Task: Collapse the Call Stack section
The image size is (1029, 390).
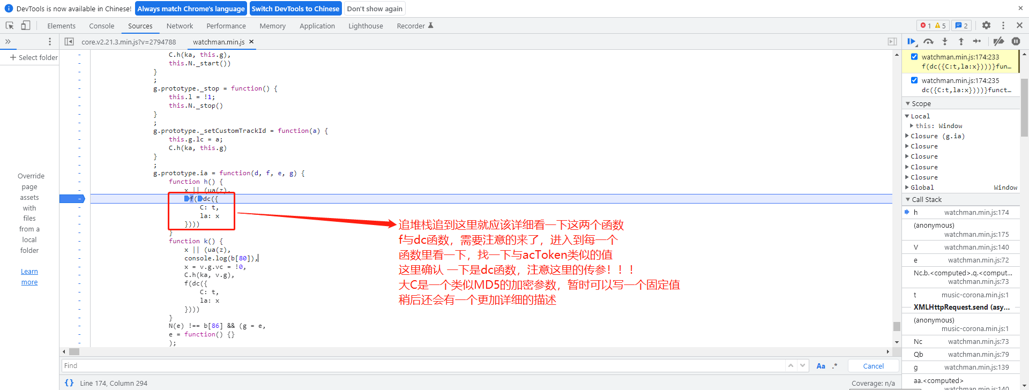Action: [908, 200]
